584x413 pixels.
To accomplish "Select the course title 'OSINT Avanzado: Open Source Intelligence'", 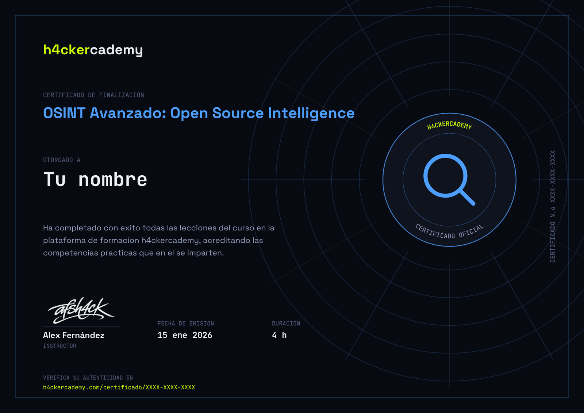I will pos(199,113).
